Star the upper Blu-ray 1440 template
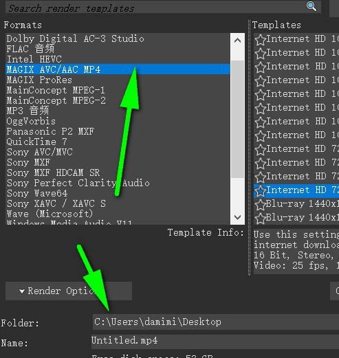The width and height of the screenshot is (339, 358). click(x=260, y=205)
